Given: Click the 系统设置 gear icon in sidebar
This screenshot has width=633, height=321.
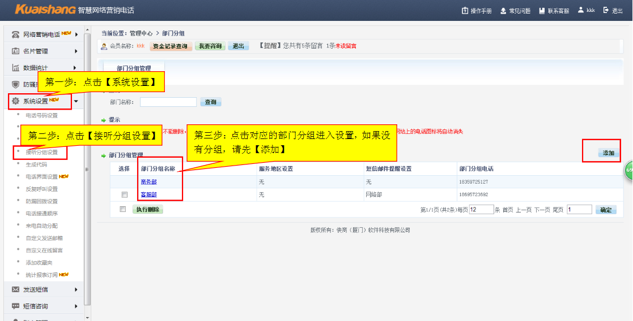Looking at the screenshot, I should (x=16, y=101).
